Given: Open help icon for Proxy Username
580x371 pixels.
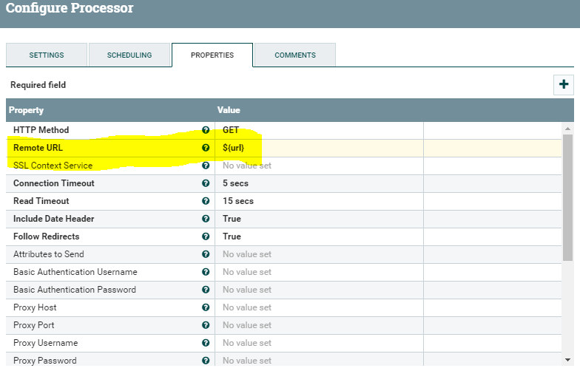Looking at the screenshot, I should [x=206, y=343].
